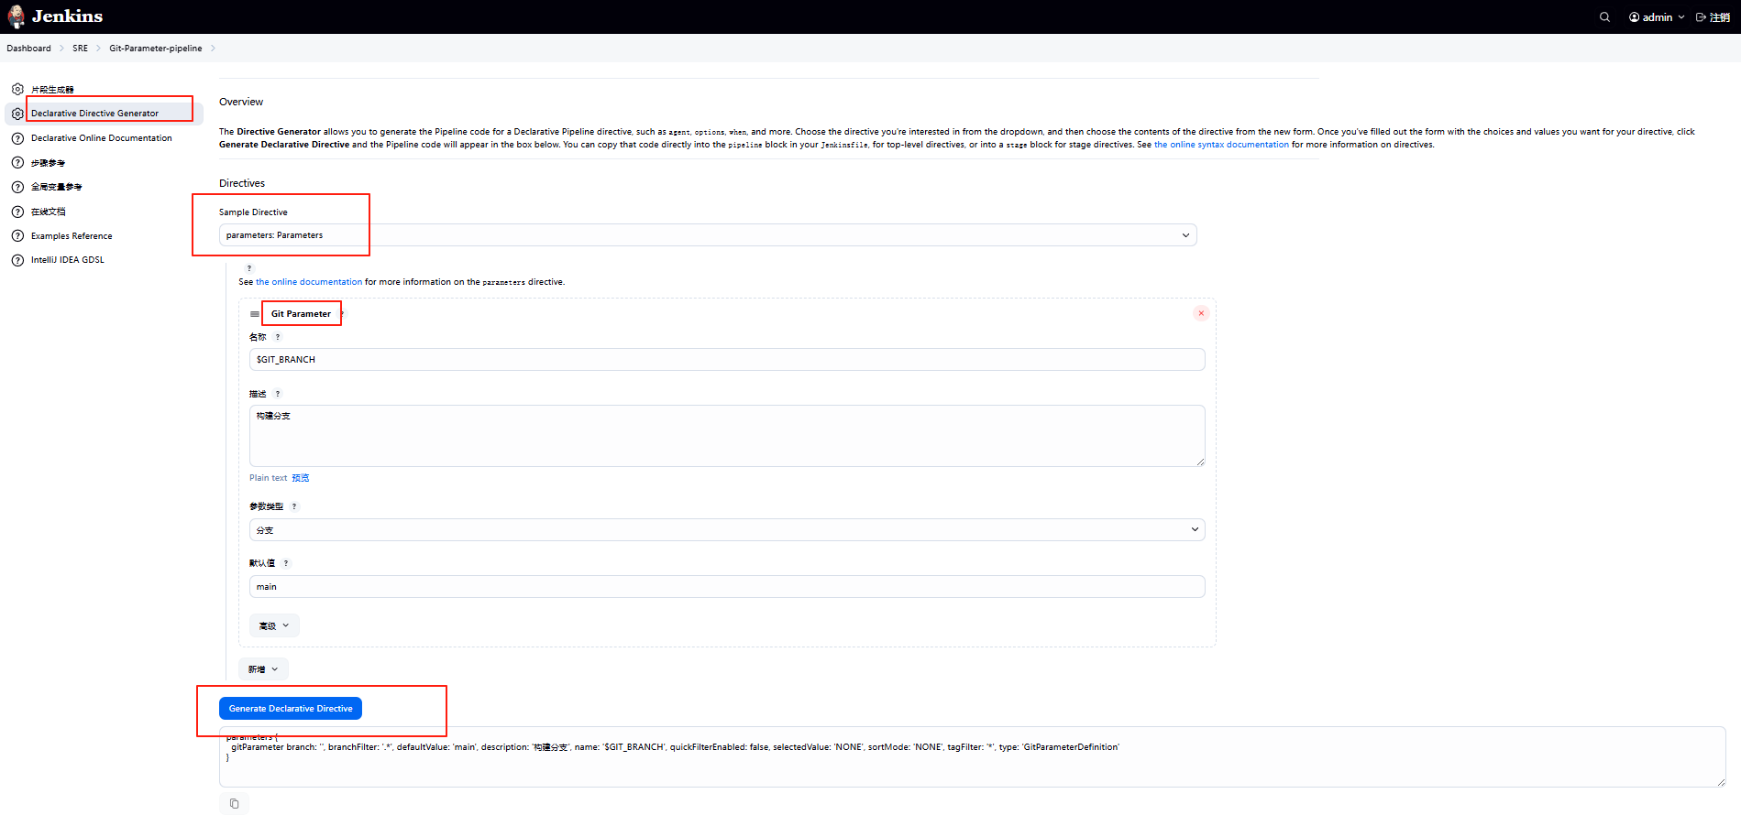This screenshot has height=826, width=1741.
Task: Click the help icon beside Declarative Online Documentation
Action: click(x=17, y=138)
